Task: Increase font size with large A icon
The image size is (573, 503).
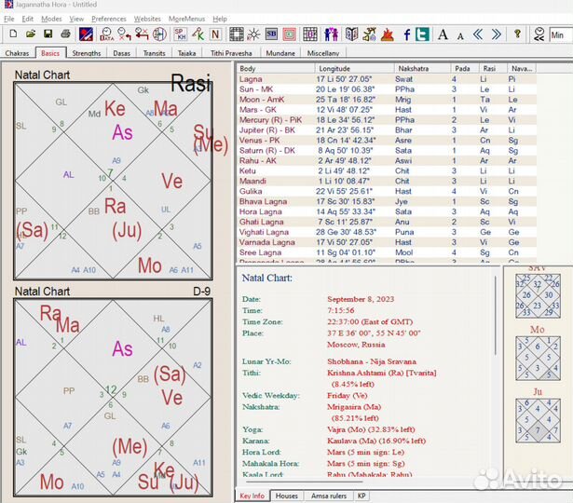Action: pos(443,34)
